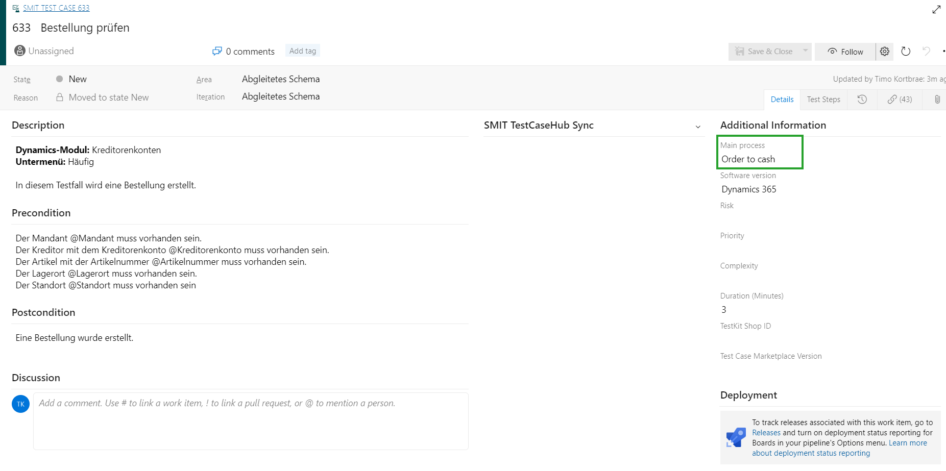The image size is (946, 471).
Task: Open the Area field Abgleitetes Schema
Action: (x=281, y=79)
